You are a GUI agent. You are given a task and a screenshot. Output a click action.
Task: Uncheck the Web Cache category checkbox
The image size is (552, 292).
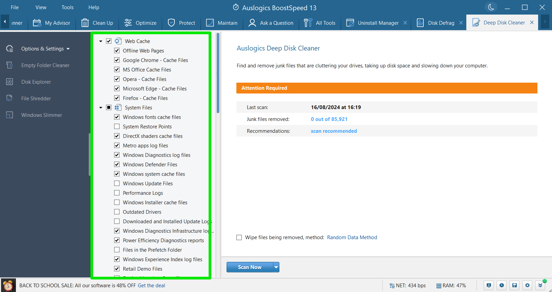tap(109, 41)
